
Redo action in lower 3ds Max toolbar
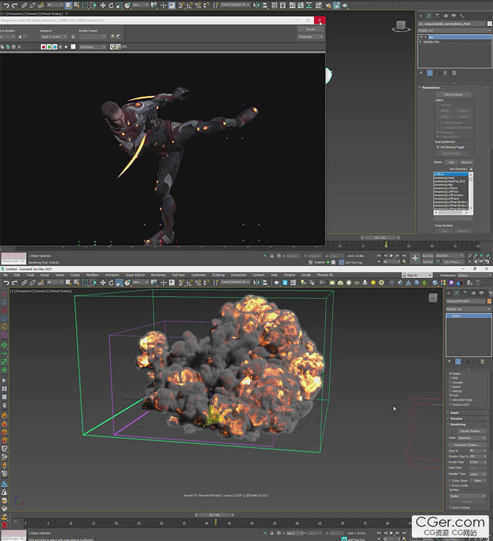click(x=15, y=283)
